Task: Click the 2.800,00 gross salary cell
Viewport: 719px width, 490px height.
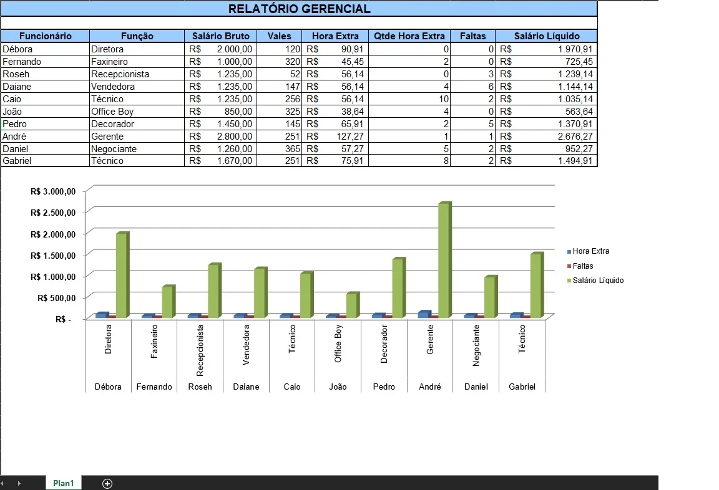Action: coord(220,136)
